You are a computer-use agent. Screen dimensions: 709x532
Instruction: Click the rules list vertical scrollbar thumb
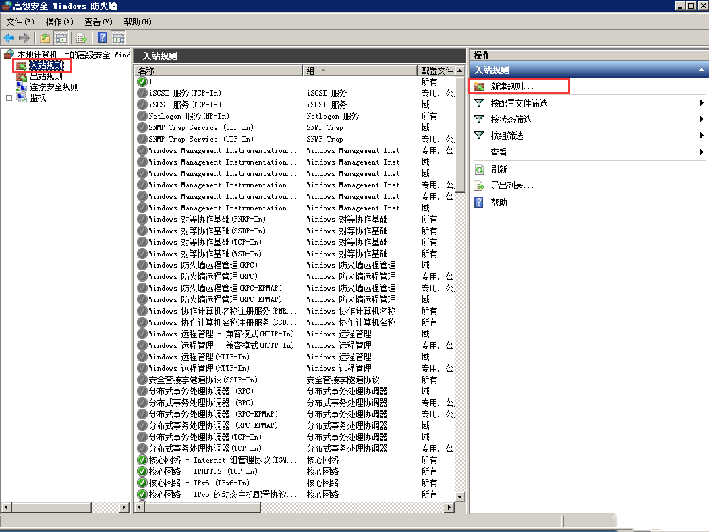click(x=460, y=134)
